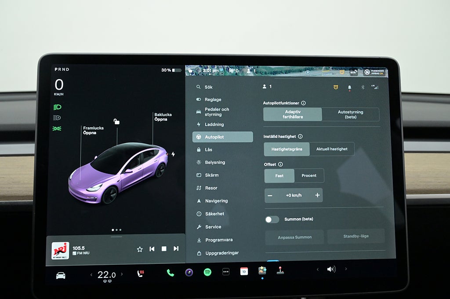The image size is (450, 299).
Task: Open the Laddning settings menu
Action: 214,125
